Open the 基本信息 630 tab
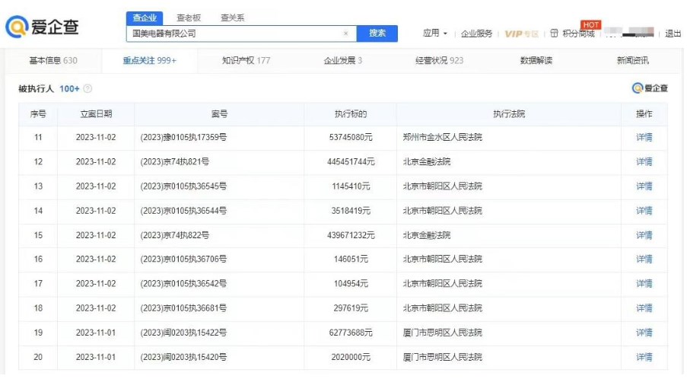Image resolution: width=687 pixels, height=379 pixels. click(x=53, y=60)
